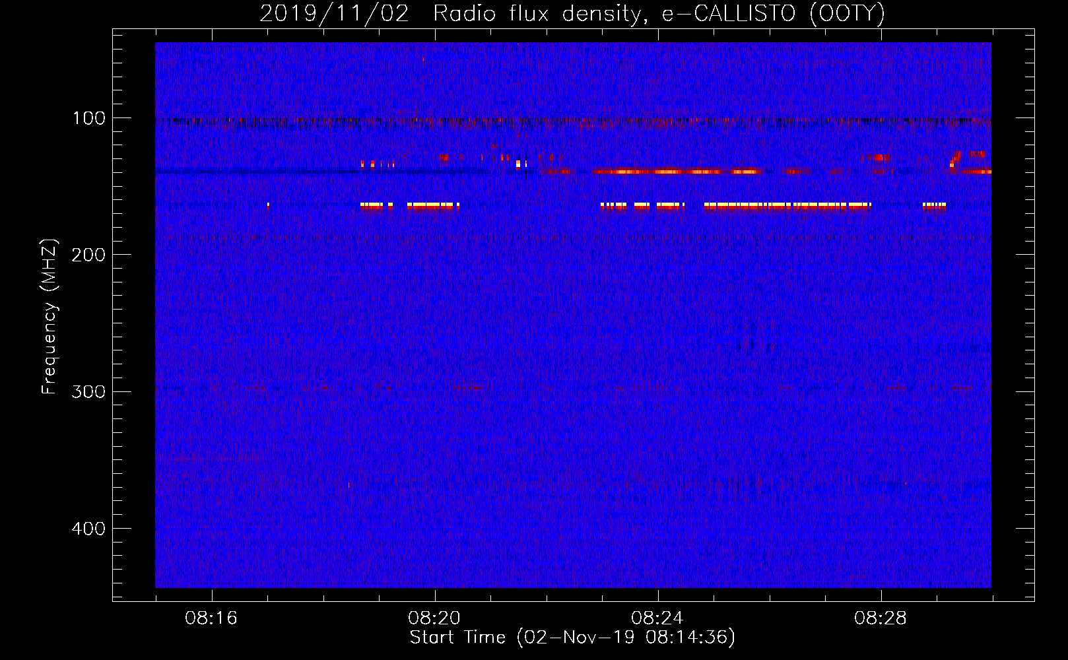Click the date "2019/11/02" in the title
The height and width of the screenshot is (660, 1068).
click(335, 14)
